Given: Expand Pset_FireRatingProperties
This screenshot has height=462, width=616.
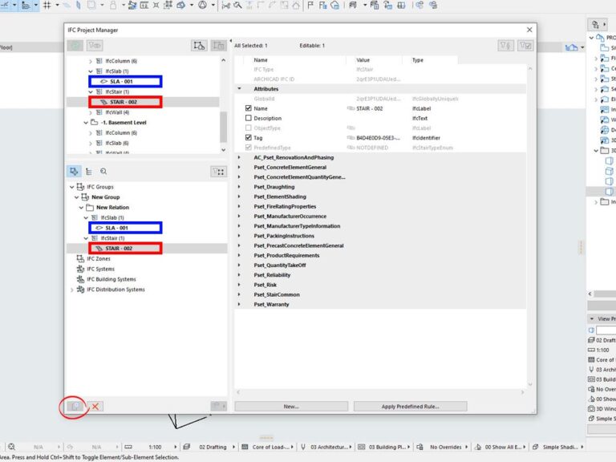Looking at the screenshot, I should (x=239, y=206).
